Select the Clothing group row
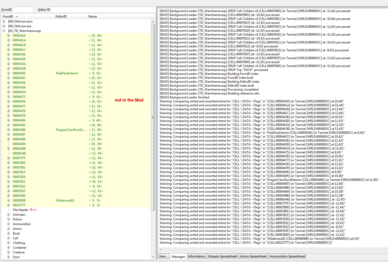The height and width of the screenshot is (262, 388). tap(76, 243)
